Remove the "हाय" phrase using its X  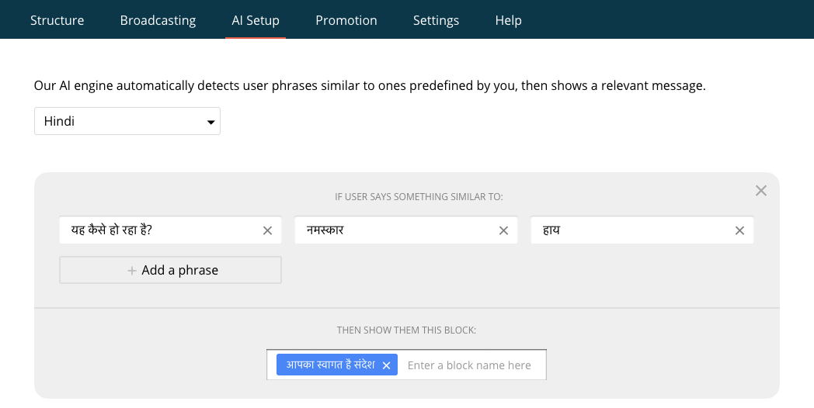tap(739, 230)
